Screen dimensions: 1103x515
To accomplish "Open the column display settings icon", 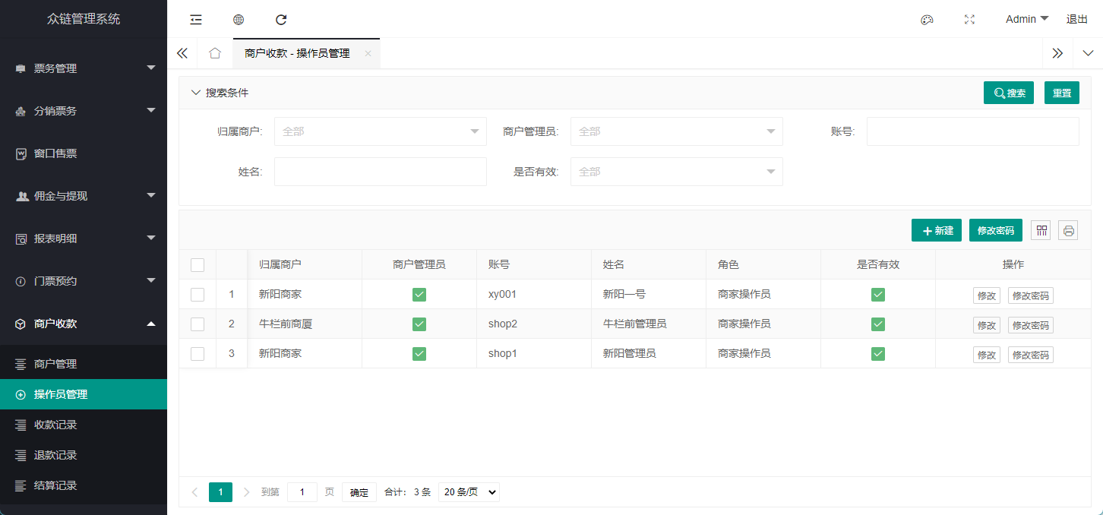I will [1041, 230].
